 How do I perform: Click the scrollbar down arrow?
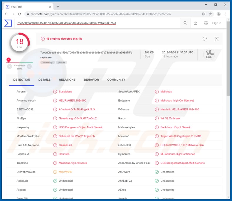point(228,197)
